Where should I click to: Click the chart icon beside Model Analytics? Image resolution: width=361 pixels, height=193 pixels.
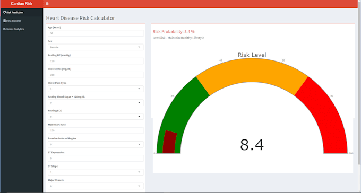[5, 29]
